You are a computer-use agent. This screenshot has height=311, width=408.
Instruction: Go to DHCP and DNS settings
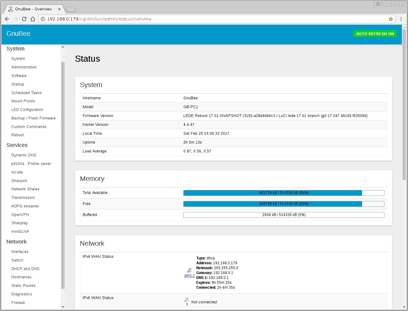(25, 269)
